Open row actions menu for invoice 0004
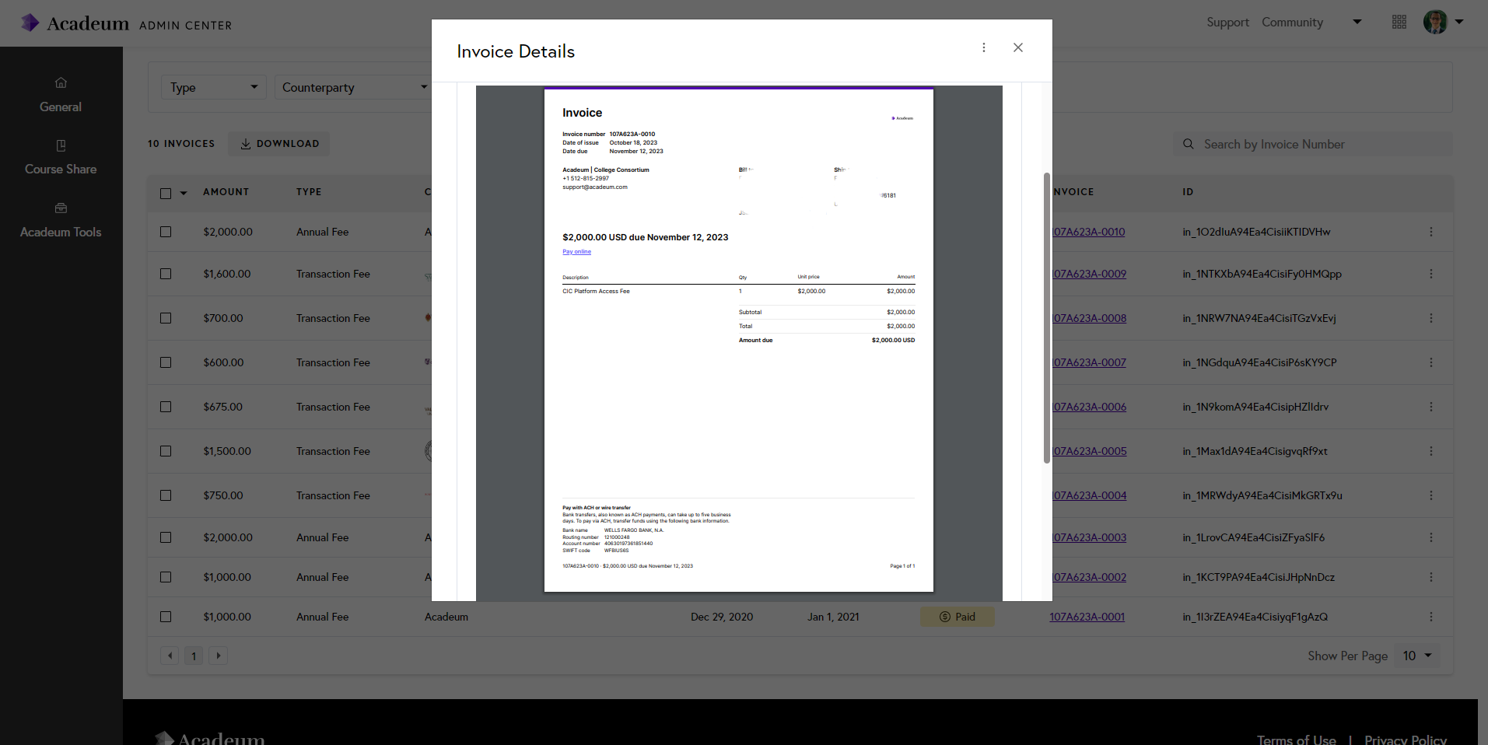 tap(1430, 495)
